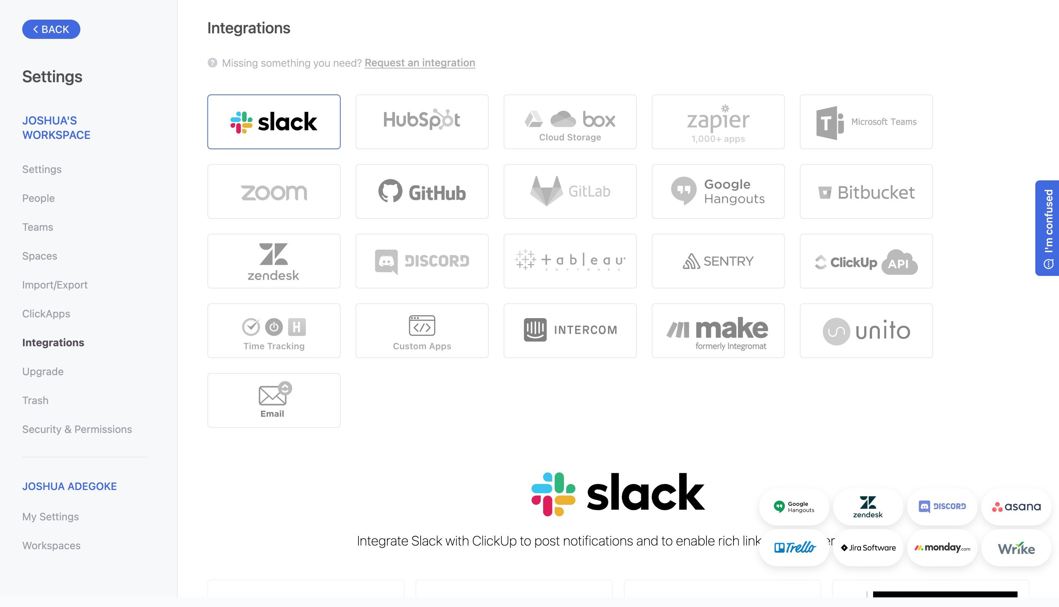Viewport: 1059px width, 607px height.
Task: Select the ClickApps settings section
Action: [46, 313]
